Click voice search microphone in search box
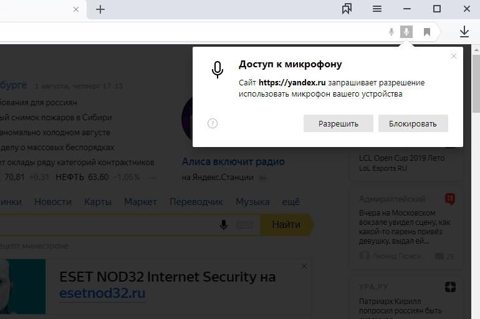 224,225
